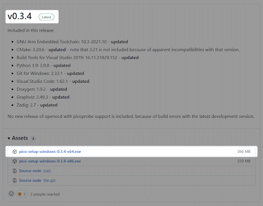This screenshot has height=206, width=263.
Task: Click the archive icon next to Source code (tar.gz)
Action: click(x=14, y=180)
